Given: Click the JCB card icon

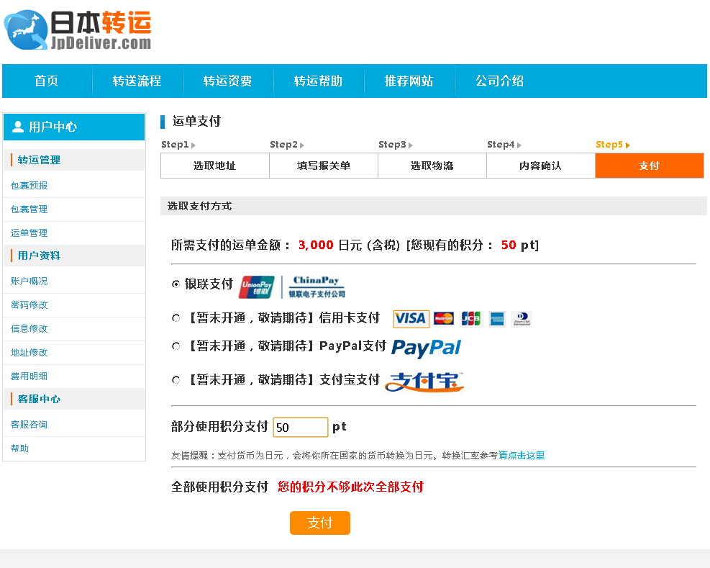Looking at the screenshot, I should [470, 319].
